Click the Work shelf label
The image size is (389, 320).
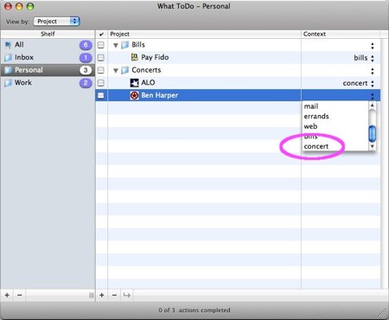pos(23,83)
